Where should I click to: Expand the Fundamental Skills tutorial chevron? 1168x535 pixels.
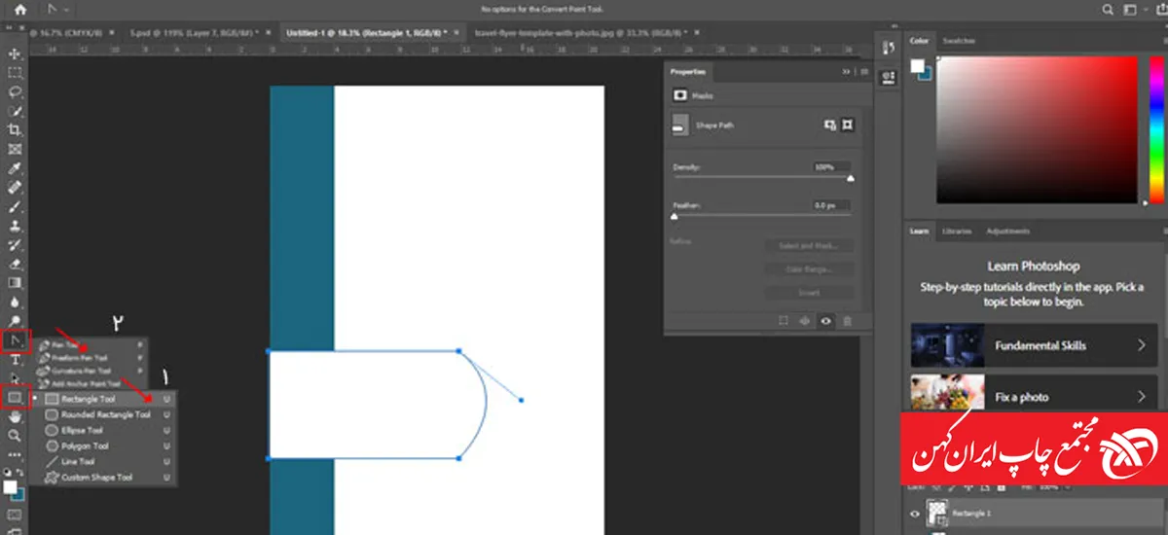pyautogui.click(x=1142, y=345)
